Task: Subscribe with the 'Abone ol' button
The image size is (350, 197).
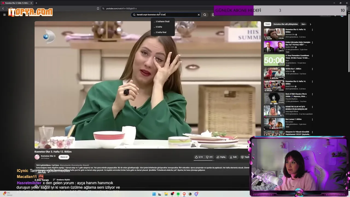Action: (x=64, y=157)
